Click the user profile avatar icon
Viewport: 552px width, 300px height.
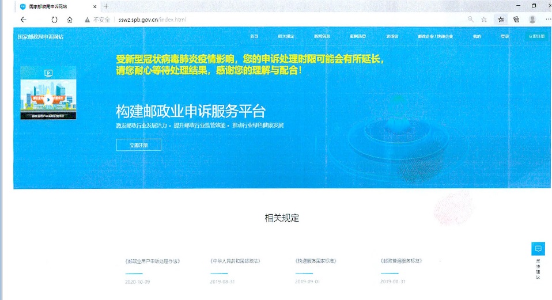click(x=532, y=19)
